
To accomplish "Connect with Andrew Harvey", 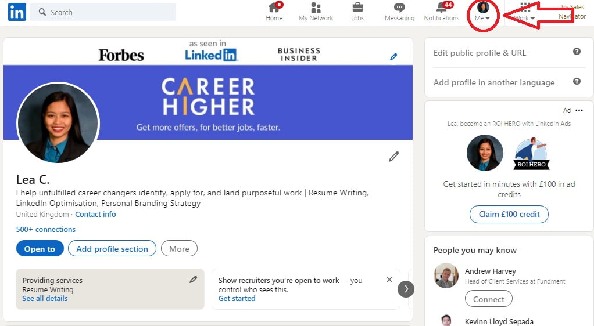I will [488, 299].
